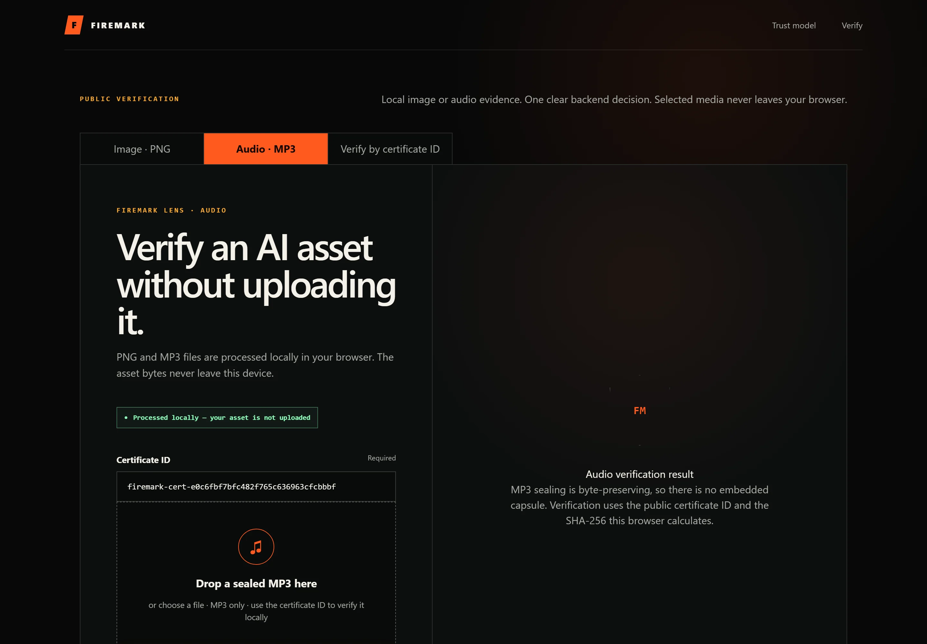
Task: Click the orange Firemark F logo
Action: [x=74, y=25]
